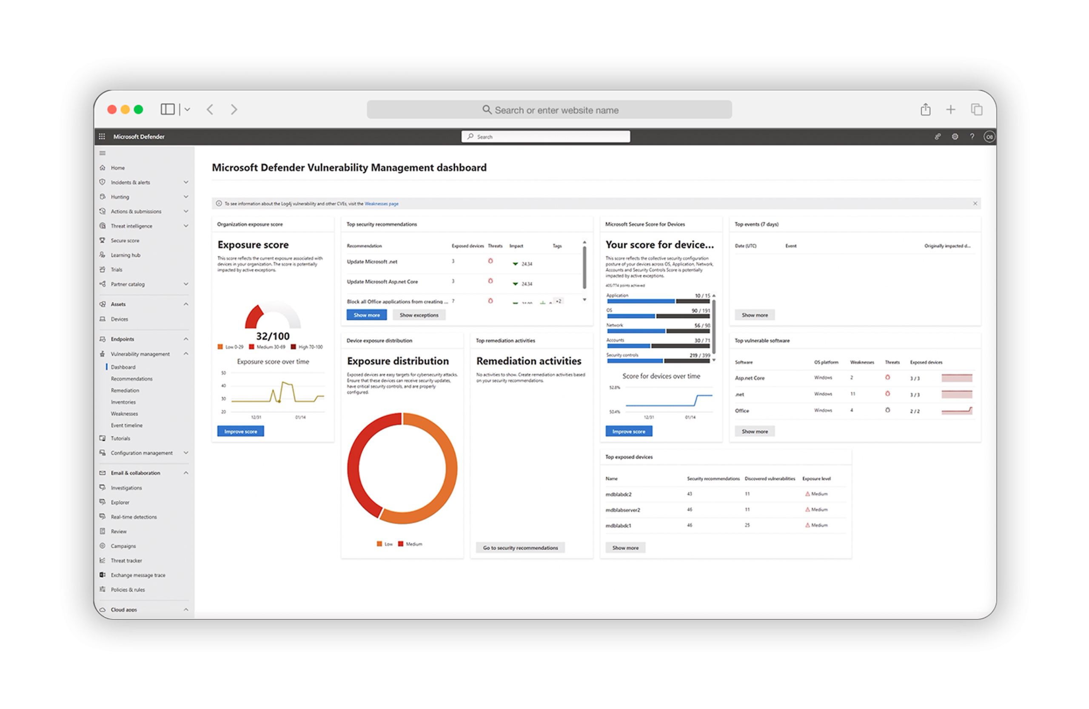Click the recommendations list scrollbar
1089x709 pixels.
(584, 268)
